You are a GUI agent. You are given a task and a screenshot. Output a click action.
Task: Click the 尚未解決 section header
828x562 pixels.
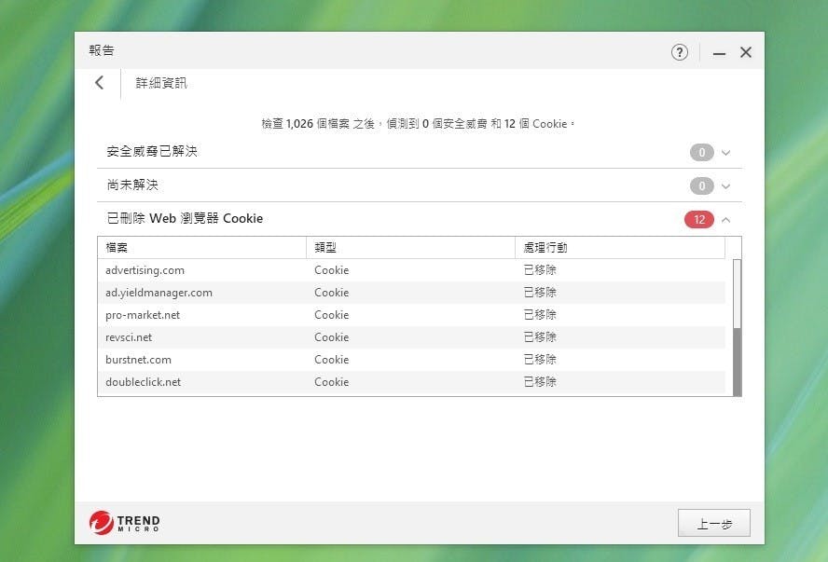point(420,185)
